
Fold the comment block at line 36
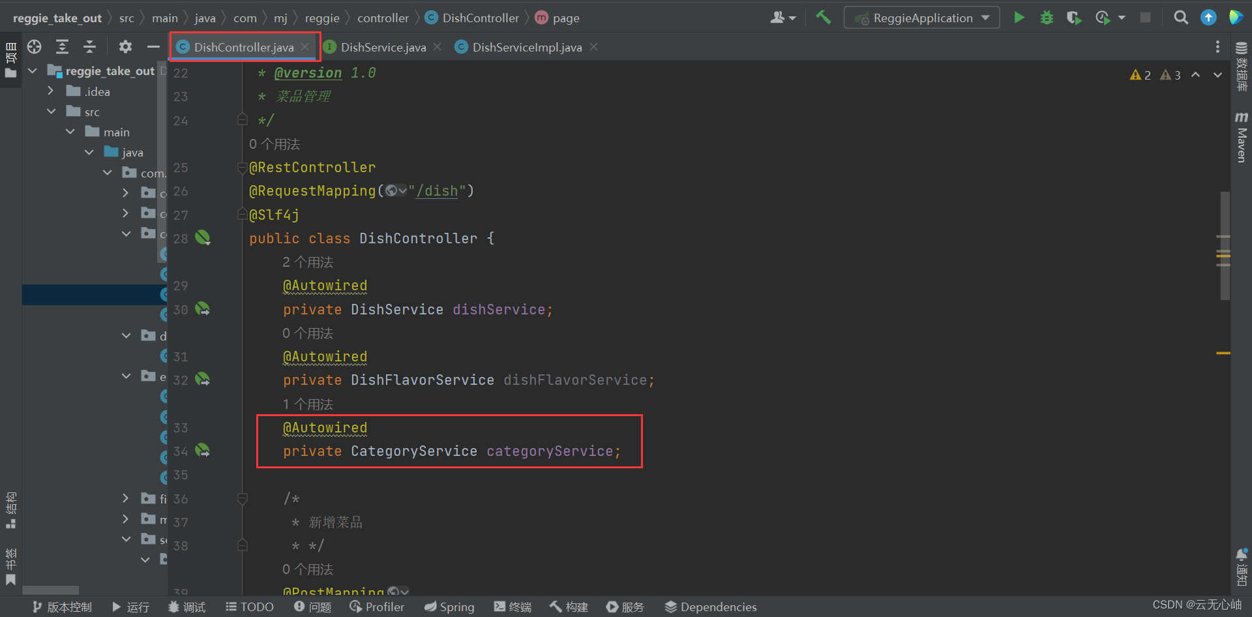[242, 500]
